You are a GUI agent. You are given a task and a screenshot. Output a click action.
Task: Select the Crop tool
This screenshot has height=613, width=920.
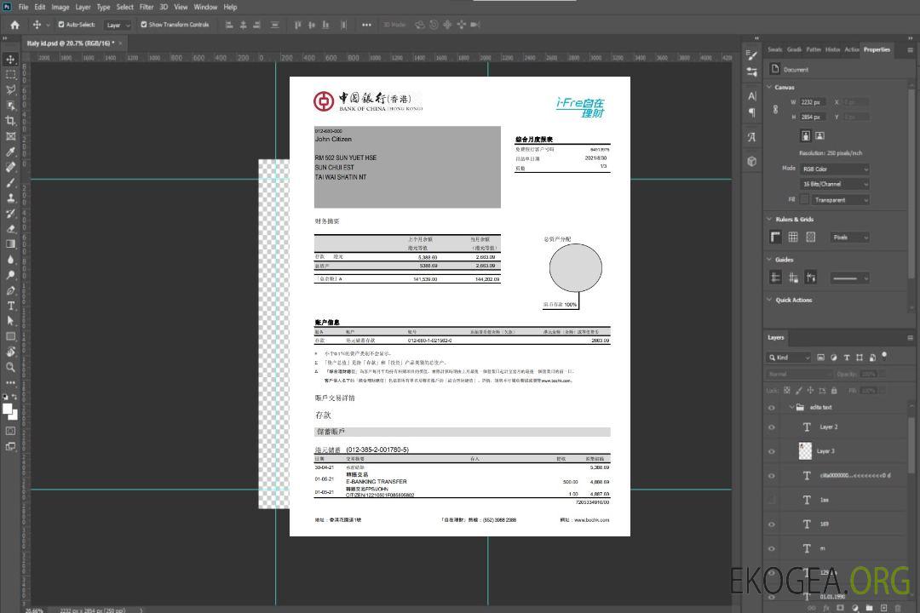tap(10, 121)
